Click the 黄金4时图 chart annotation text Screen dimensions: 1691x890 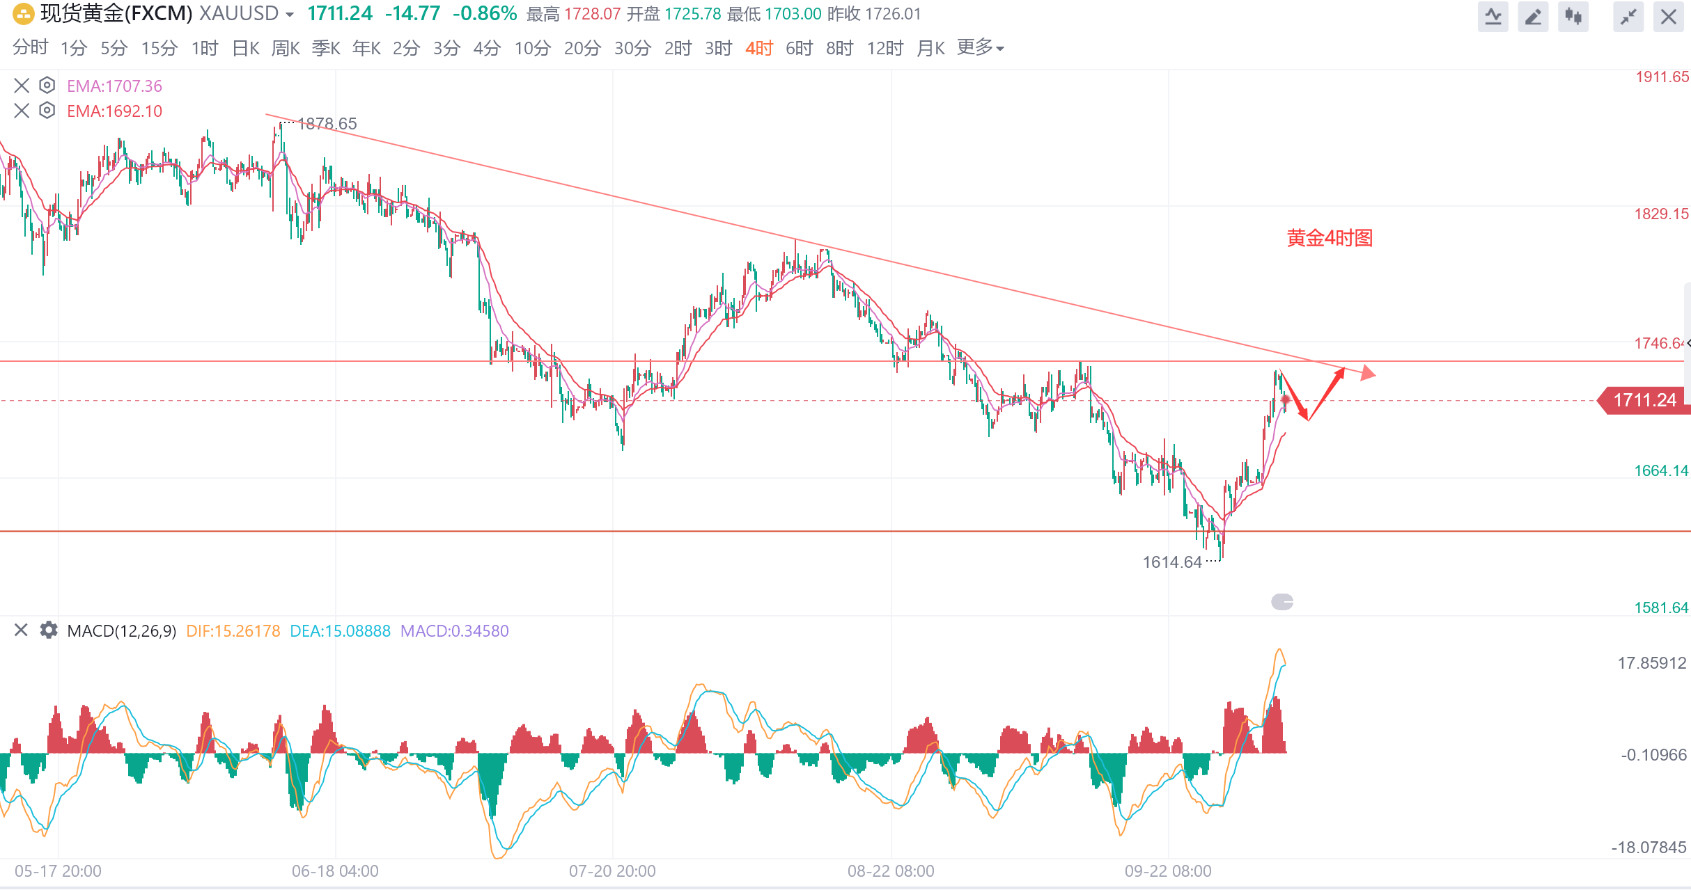(x=1330, y=238)
